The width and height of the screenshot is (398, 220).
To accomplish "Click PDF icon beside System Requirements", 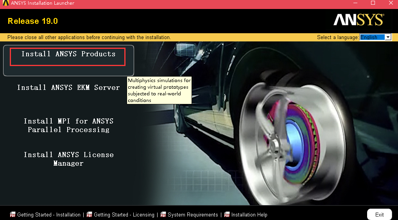I will (163, 215).
